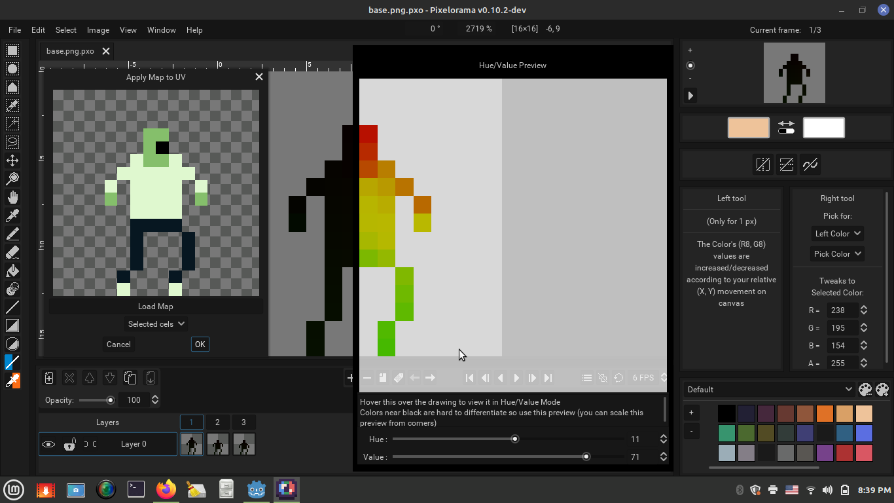
Task: Jump to the last animation frame
Action: click(548, 378)
